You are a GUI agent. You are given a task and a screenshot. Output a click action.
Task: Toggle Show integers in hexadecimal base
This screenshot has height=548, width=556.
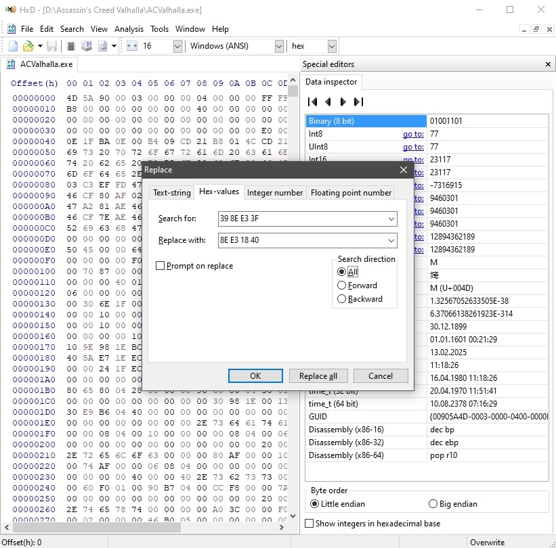(x=309, y=524)
